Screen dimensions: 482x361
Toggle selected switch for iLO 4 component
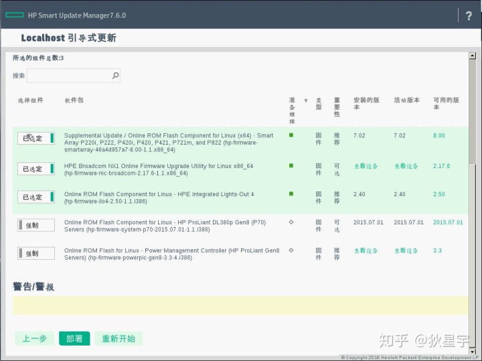[x=36, y=197]
